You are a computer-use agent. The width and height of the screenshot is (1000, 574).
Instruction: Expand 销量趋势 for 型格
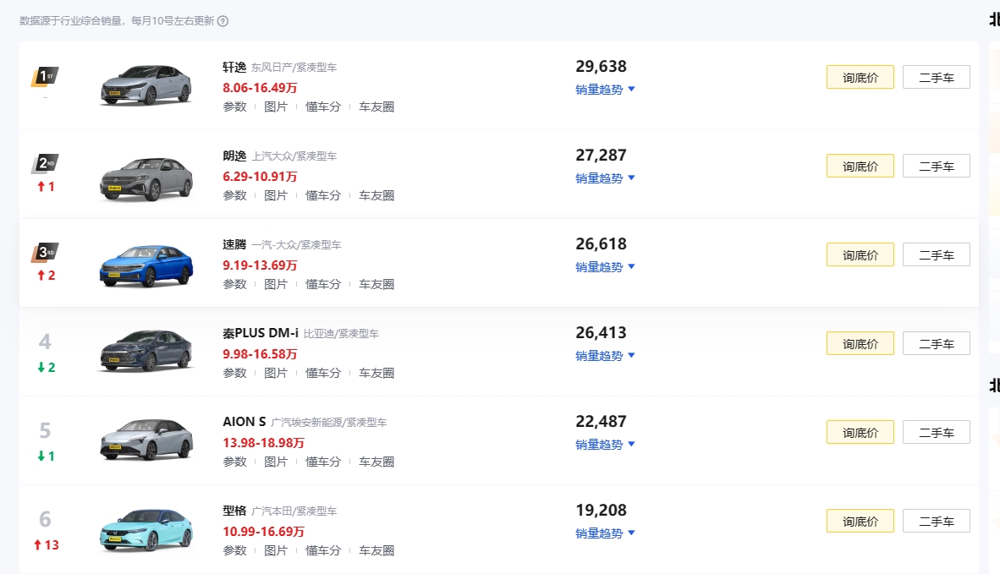click(604, 533)
